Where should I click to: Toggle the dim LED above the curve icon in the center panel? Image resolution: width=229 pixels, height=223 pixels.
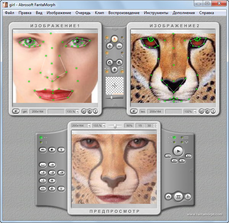[x=122, y=38]
